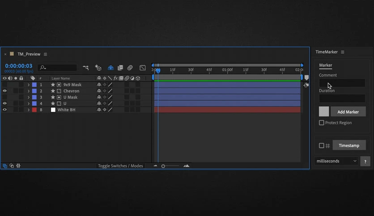Click the solo dot column header icon

pos(16,78)
